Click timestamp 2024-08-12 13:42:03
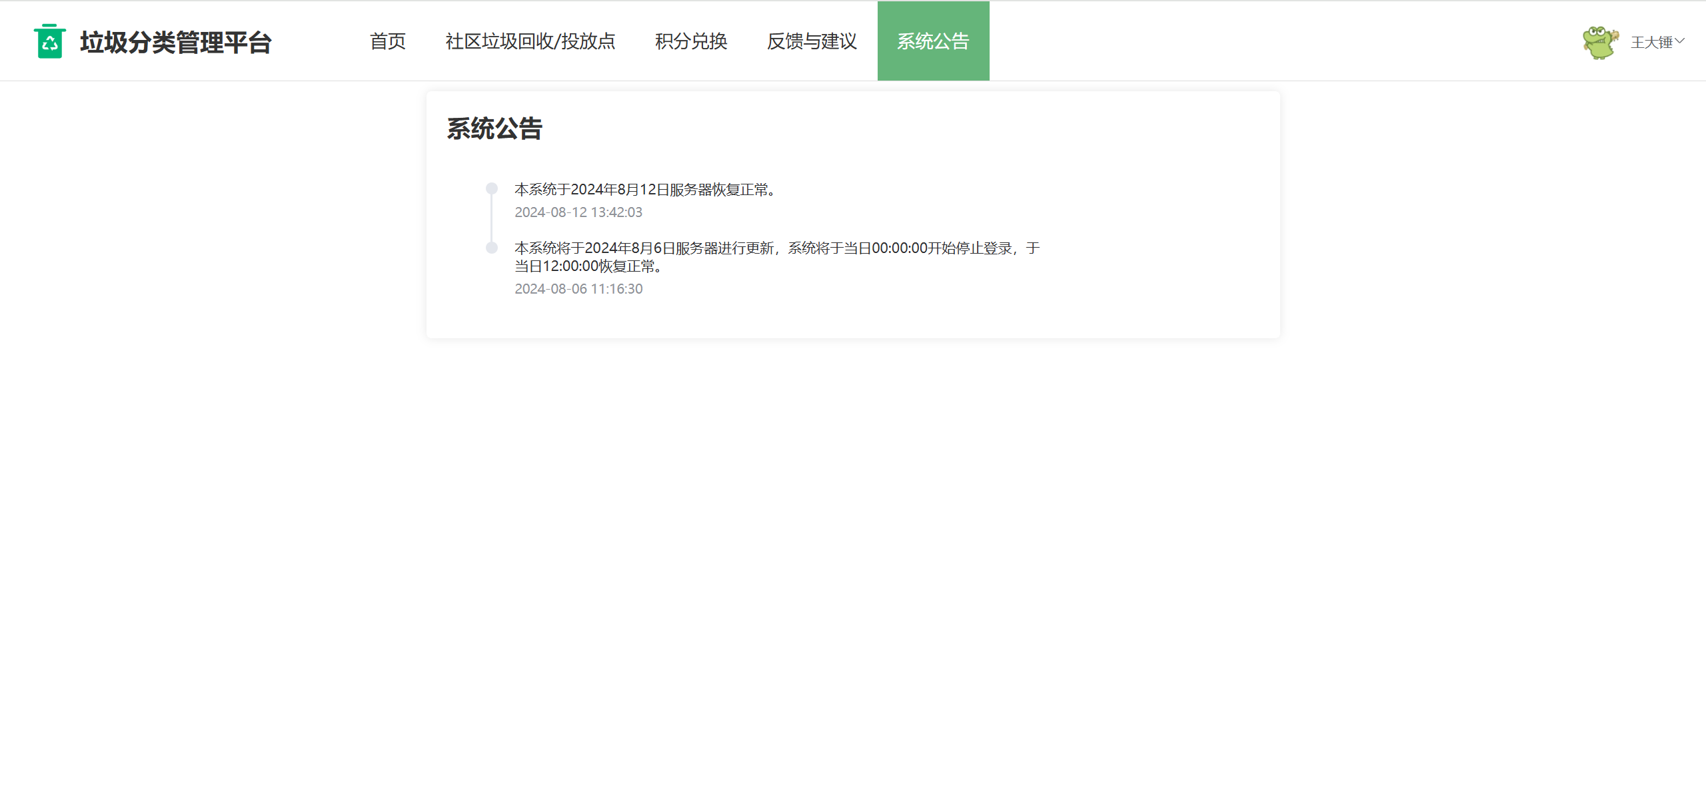 pyautogui.click(x=578, y=212)
